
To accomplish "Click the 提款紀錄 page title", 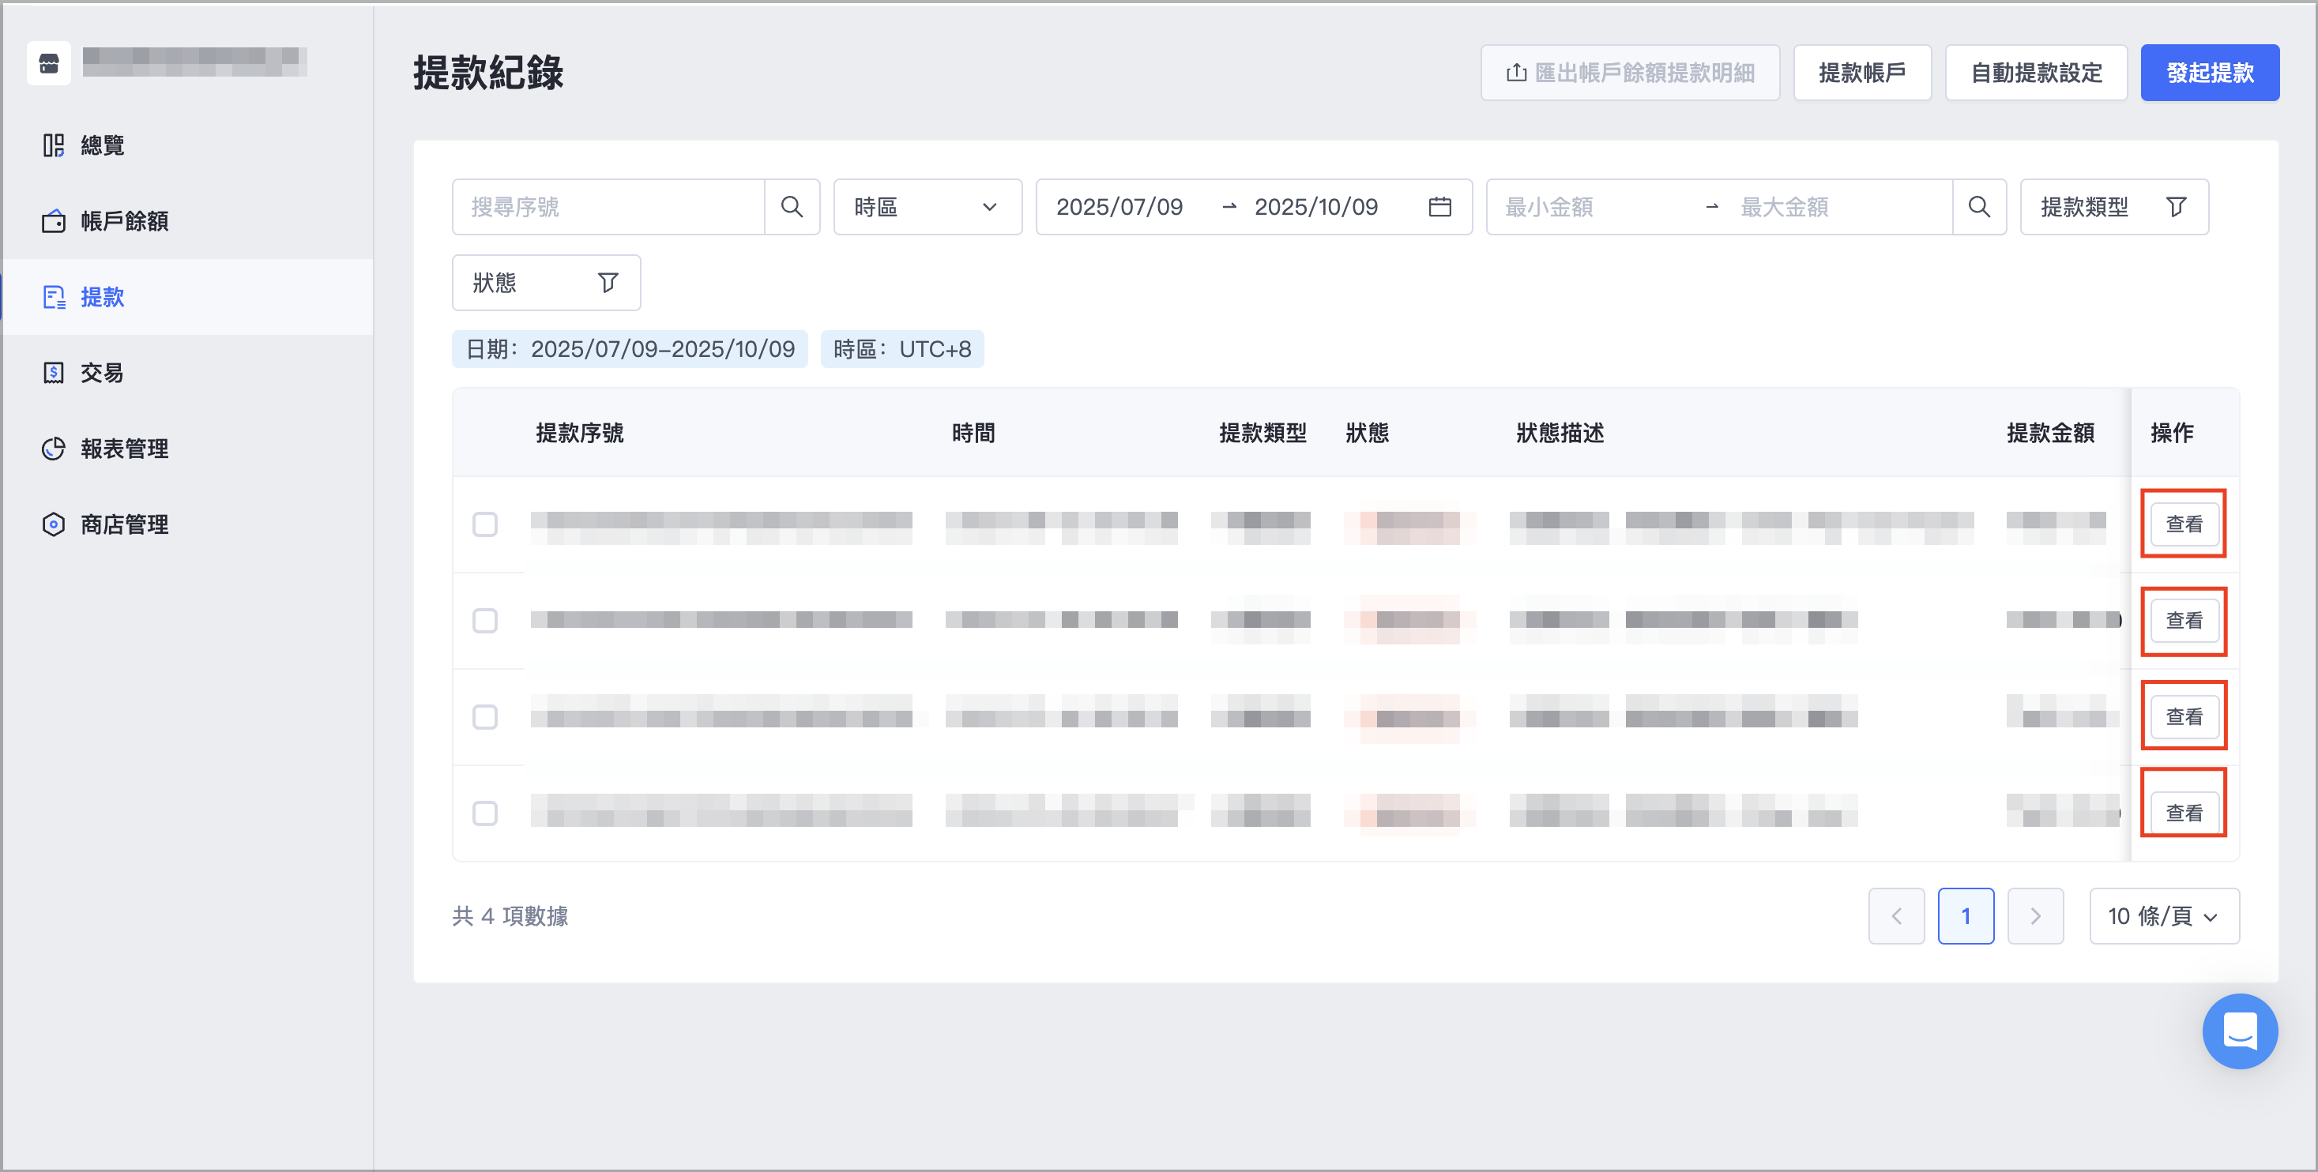I will coord(488,73).
